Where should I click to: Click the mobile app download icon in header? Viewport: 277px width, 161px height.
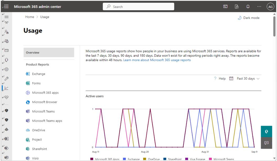coord(237,7)
